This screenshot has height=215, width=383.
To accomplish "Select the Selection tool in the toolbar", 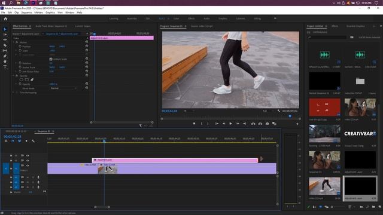I will (5, 29).
